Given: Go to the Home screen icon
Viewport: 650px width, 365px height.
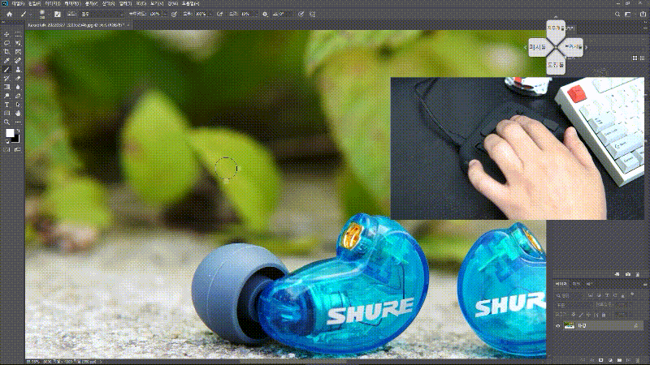Looking at the screenshot, I should tap(9, 14).
